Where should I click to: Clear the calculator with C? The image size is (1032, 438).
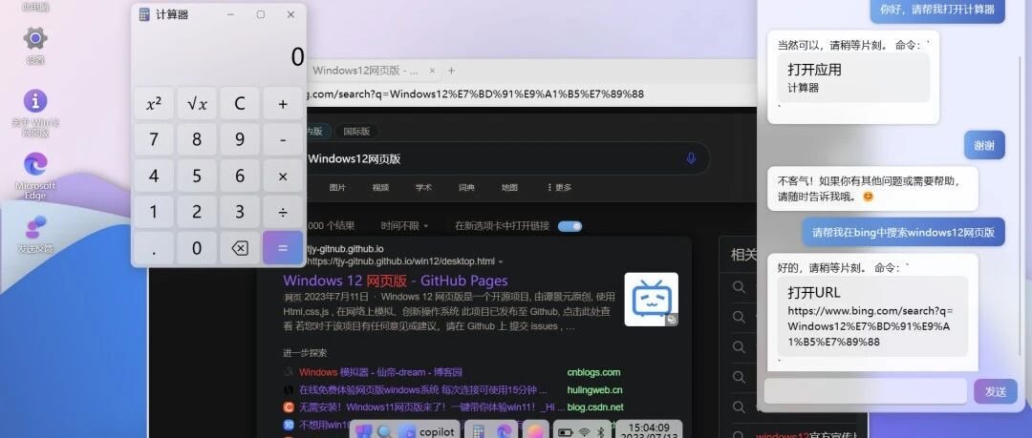[240, 104]
